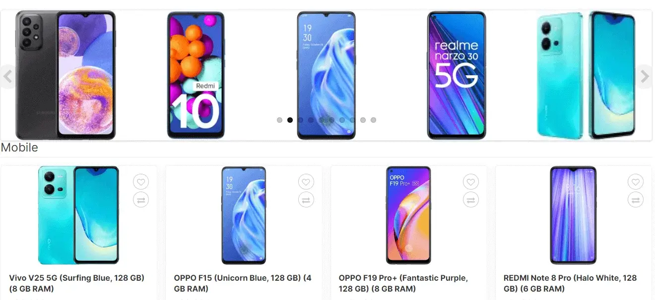Screen dimensions: 655x300
Task: Select the last carousel pagination dot
Action: click(x=373, y=120)
